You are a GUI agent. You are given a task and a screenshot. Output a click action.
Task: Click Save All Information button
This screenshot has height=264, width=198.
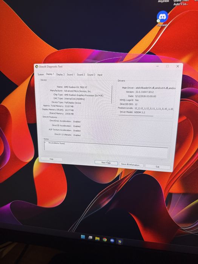coord(130,164)
